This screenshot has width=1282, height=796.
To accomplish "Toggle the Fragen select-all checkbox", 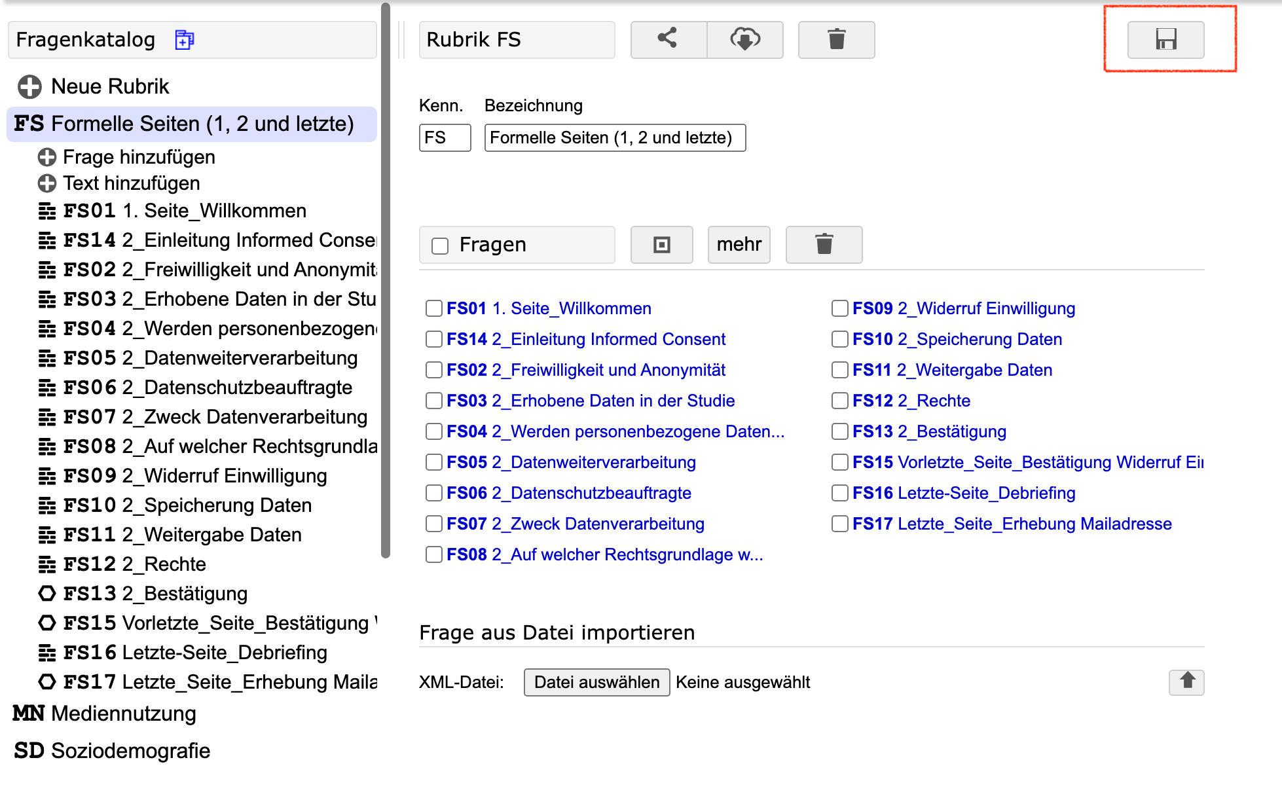I will point(440,245).
